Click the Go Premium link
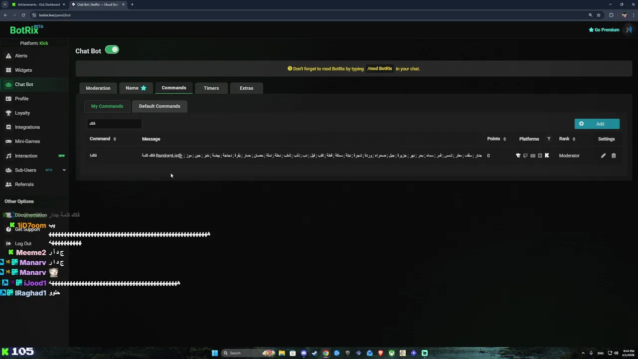This screenshot has height=359, width=638. 604,30
